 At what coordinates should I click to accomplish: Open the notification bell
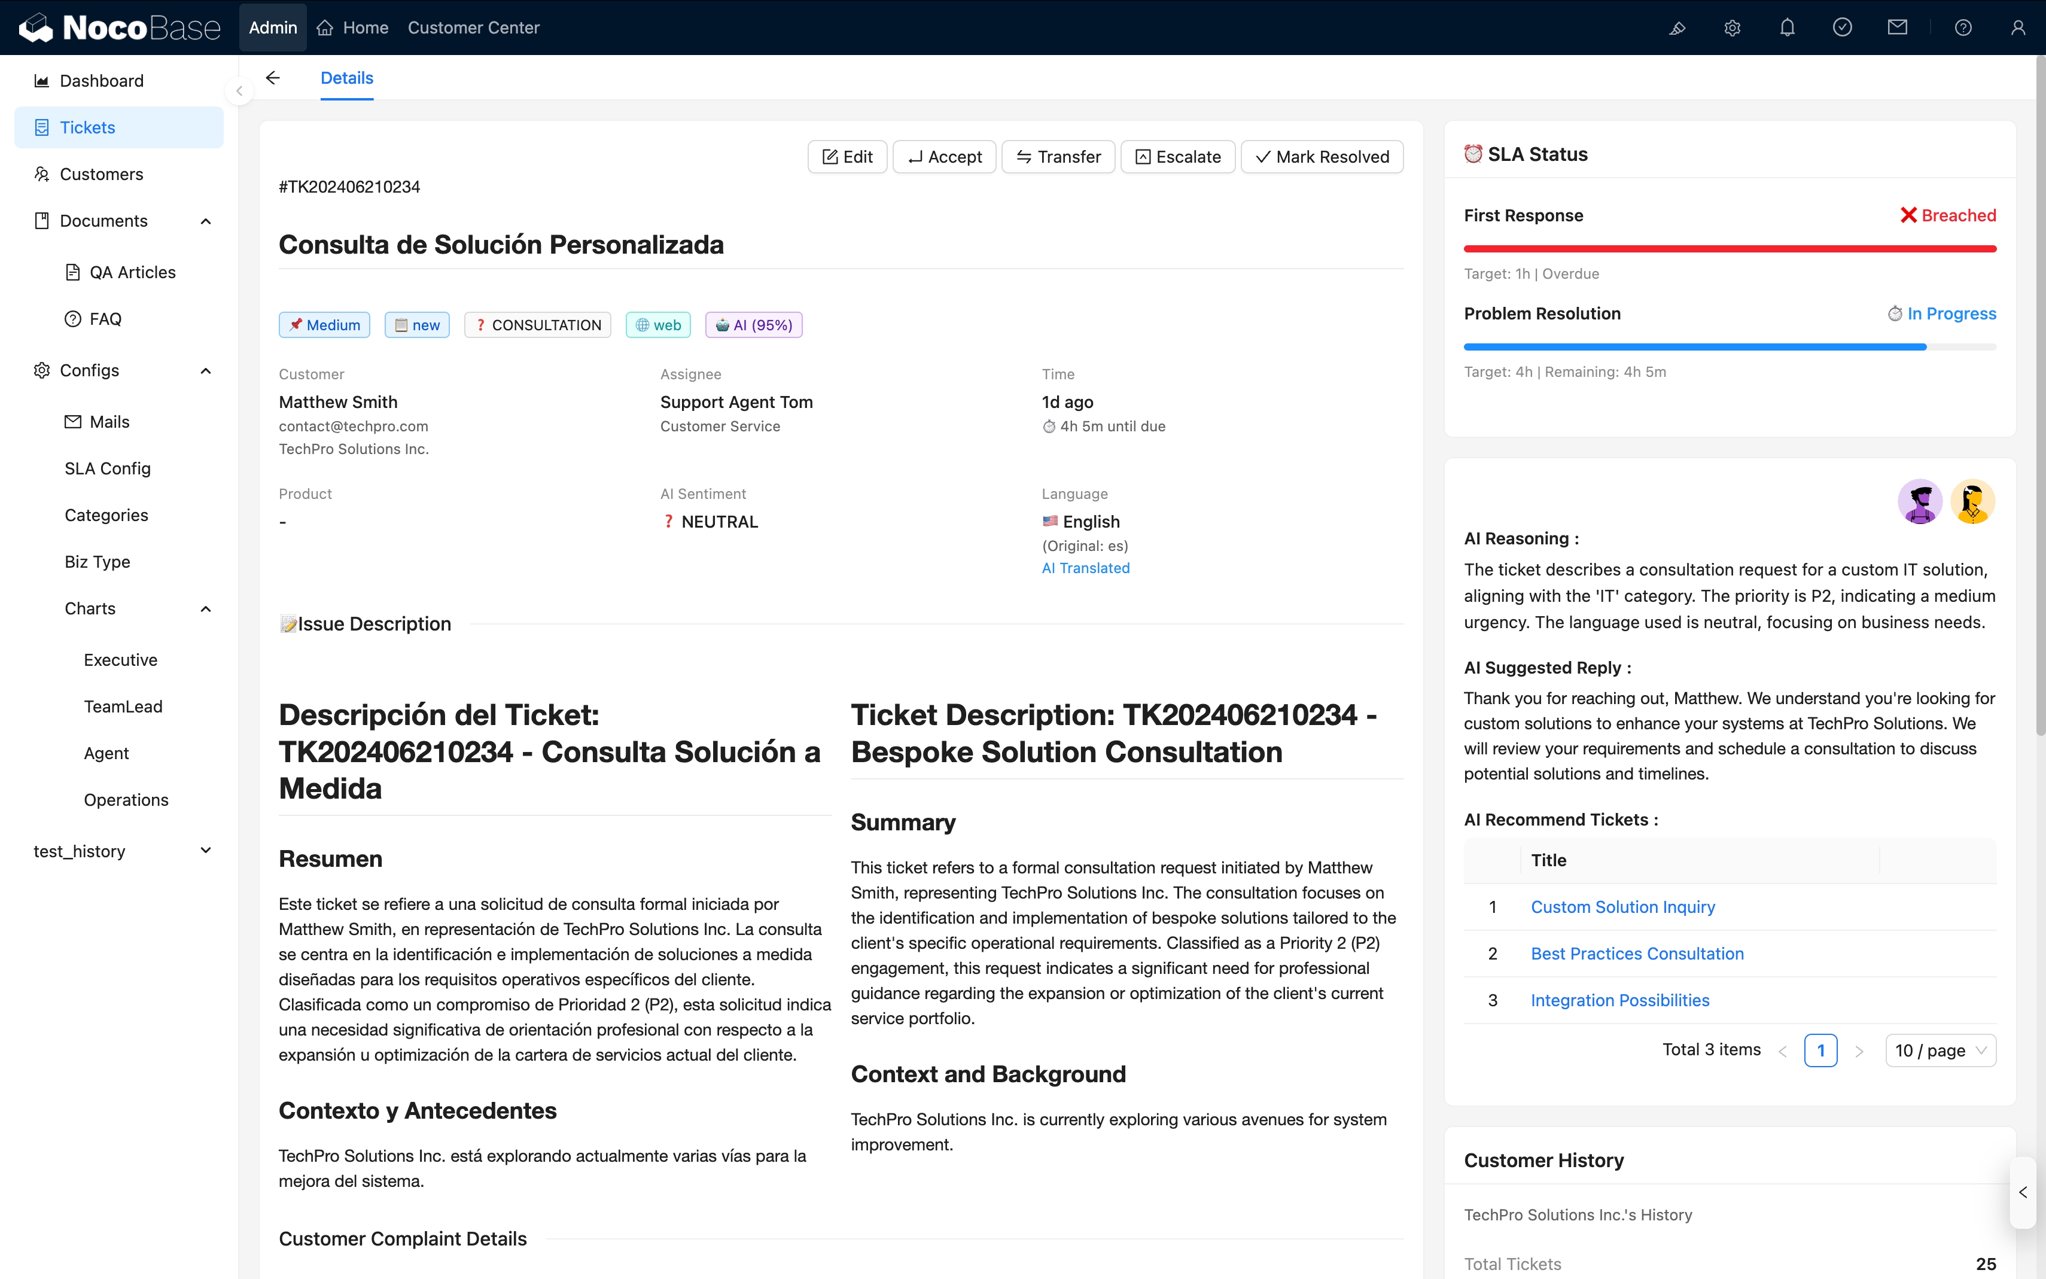click(1786, 27)
